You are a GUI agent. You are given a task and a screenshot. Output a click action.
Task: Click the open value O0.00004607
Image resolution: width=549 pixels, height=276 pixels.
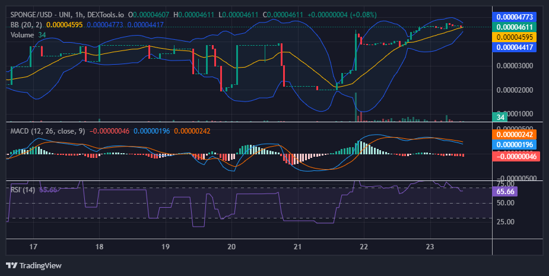[148, 15]
